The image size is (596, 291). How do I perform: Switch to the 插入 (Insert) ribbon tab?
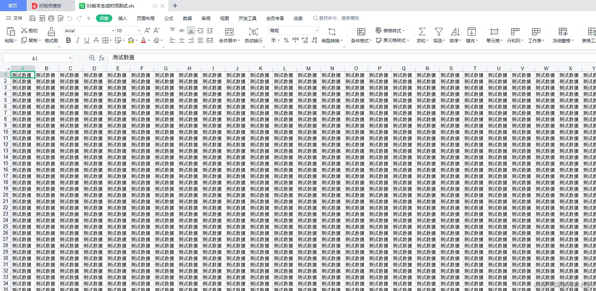click(122, 18)
